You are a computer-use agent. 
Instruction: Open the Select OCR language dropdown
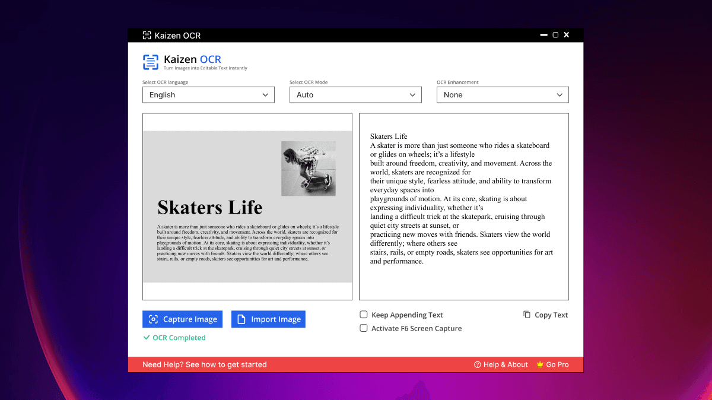point(208,94)
